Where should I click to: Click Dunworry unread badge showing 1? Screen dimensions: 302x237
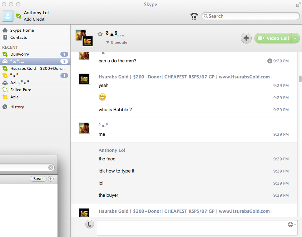point(64,54)
